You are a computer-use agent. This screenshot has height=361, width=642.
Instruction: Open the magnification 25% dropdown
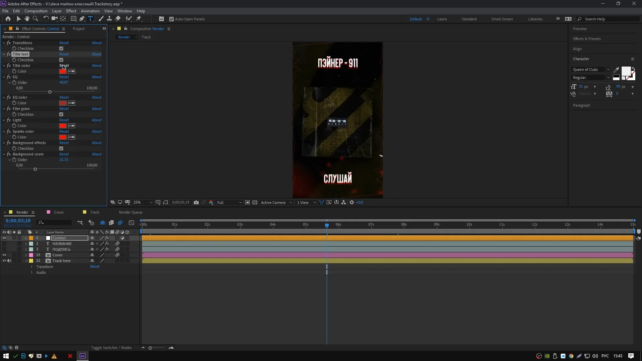click(143, 203)
